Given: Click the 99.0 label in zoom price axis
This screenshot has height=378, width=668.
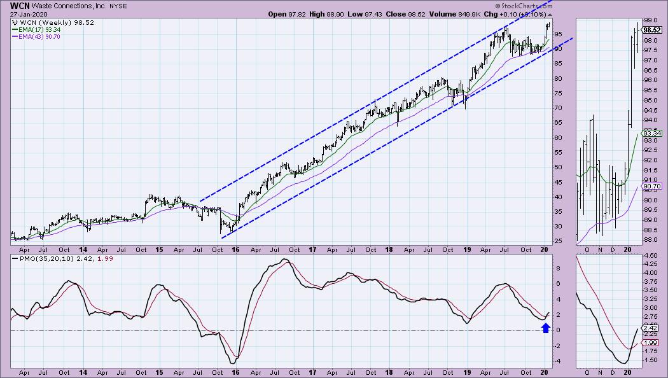Looking at the screenshot, I should (x=650, y=20).
